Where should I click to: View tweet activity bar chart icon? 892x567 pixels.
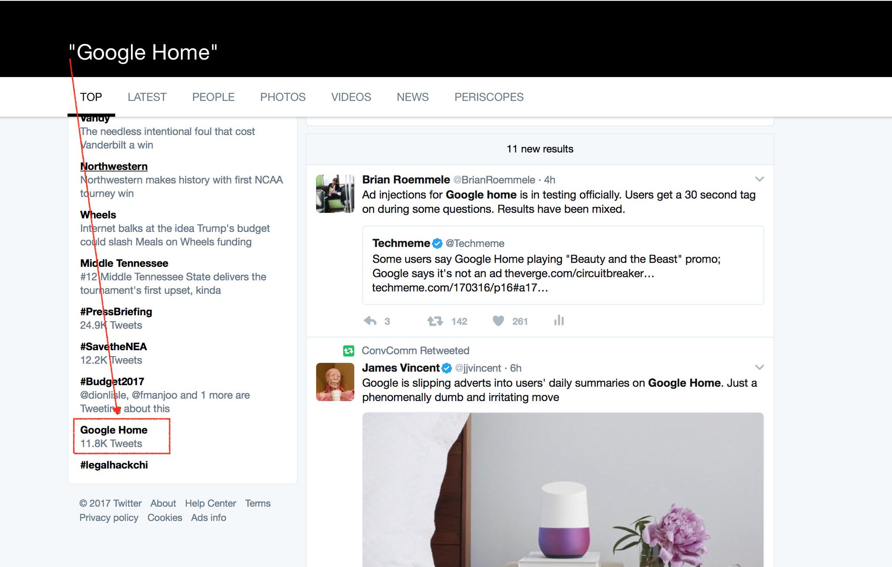(x=559, y=321)
